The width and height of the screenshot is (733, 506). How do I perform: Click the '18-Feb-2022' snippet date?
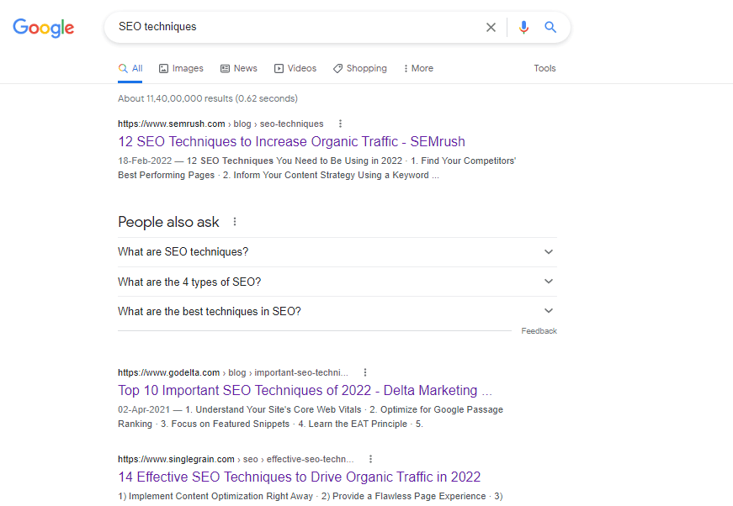click(145, 161)
